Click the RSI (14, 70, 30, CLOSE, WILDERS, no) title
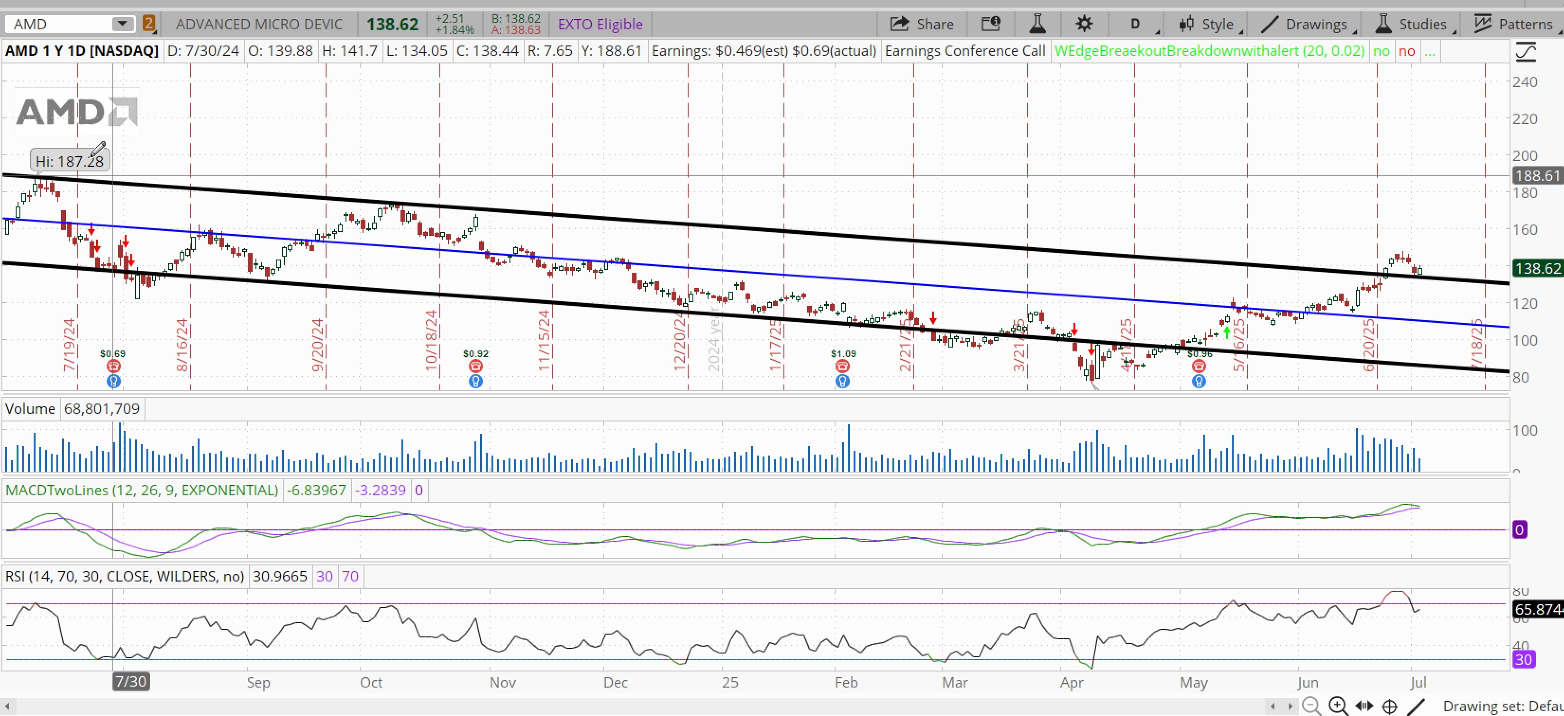 click(125, 576)
